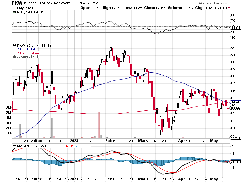Viewport: 241px width, 182px height.
Task: Click 2023 on the price panel date axis
Action: (x=74, y=141)
